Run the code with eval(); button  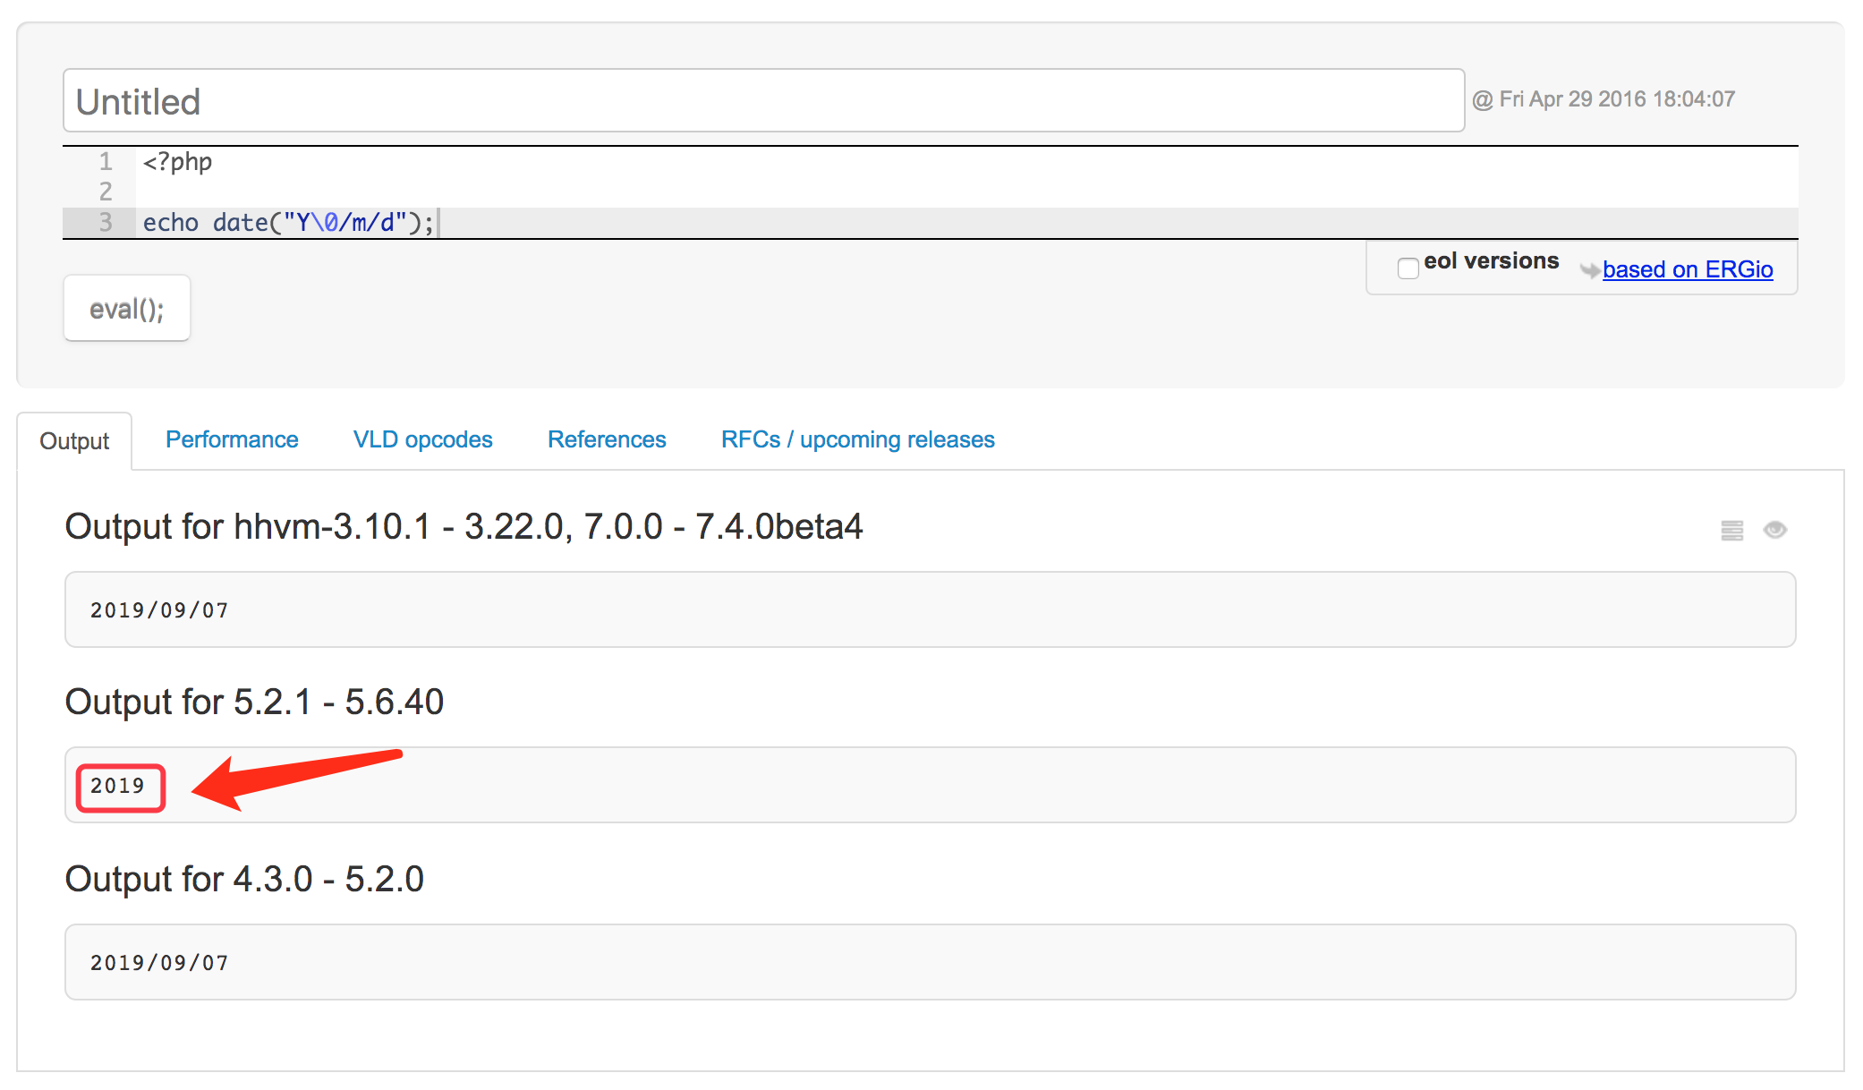click(127, 309)
